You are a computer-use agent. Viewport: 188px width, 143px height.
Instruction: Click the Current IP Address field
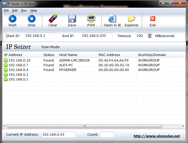click(x=58, y=135)
